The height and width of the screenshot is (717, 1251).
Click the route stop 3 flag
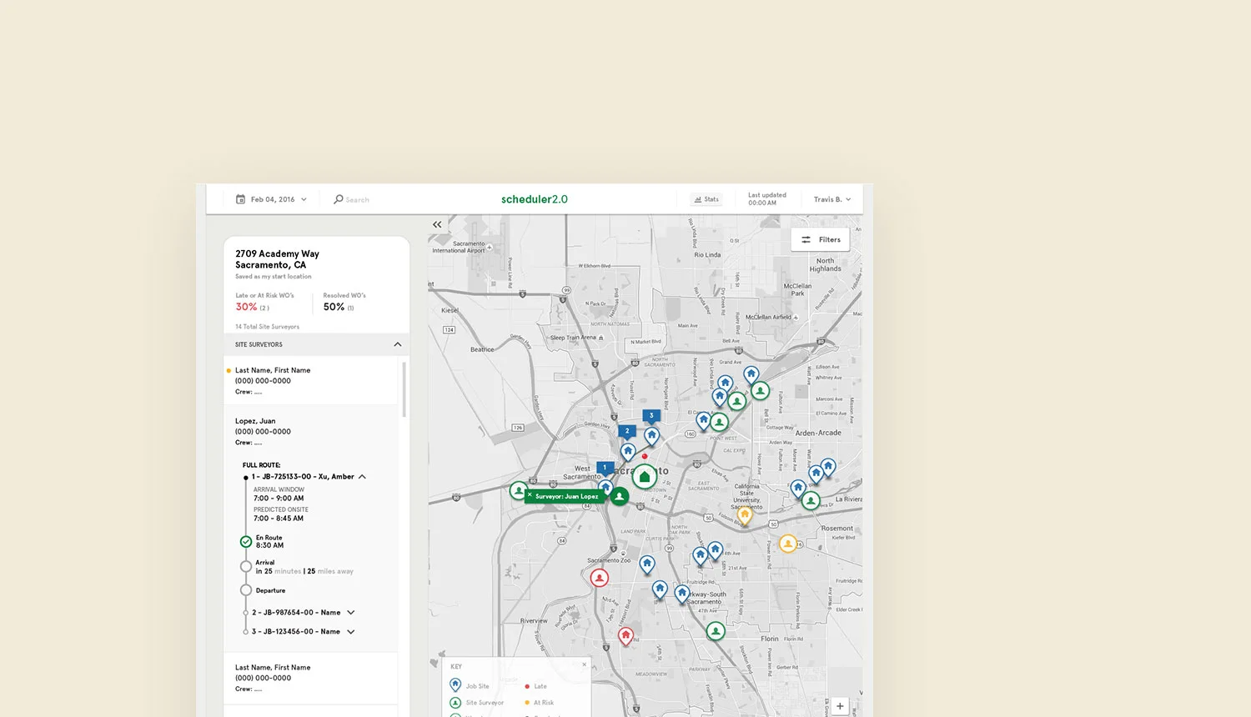click(x=651, y=415)
